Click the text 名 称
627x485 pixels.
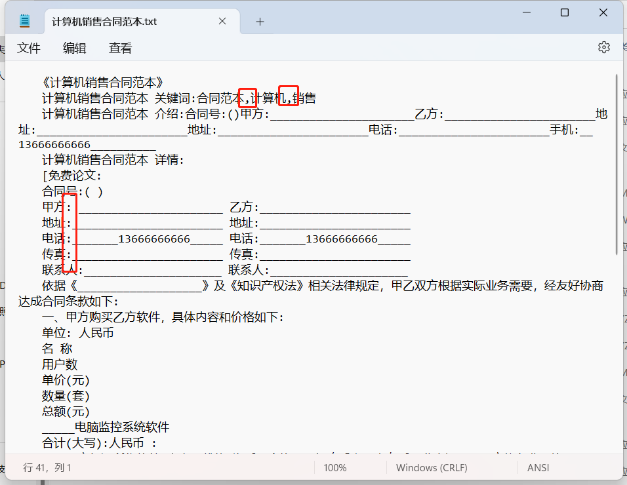coord(57,349)
